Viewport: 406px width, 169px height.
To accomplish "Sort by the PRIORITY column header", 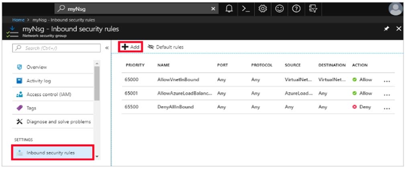I will 135,65.
